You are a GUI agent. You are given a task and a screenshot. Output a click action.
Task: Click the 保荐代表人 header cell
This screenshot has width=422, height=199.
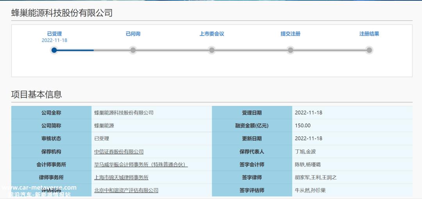(x=252, y=152)
